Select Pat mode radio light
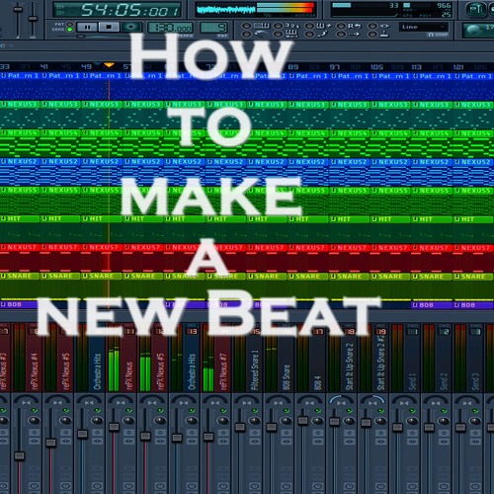Screen dimensions: 494x494 pyautogui.click(x=69, y=24)
